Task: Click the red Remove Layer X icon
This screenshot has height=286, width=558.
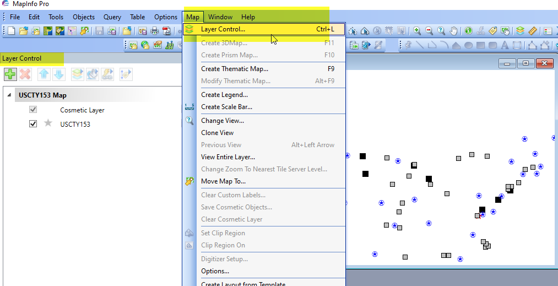Action: point(25,74)
